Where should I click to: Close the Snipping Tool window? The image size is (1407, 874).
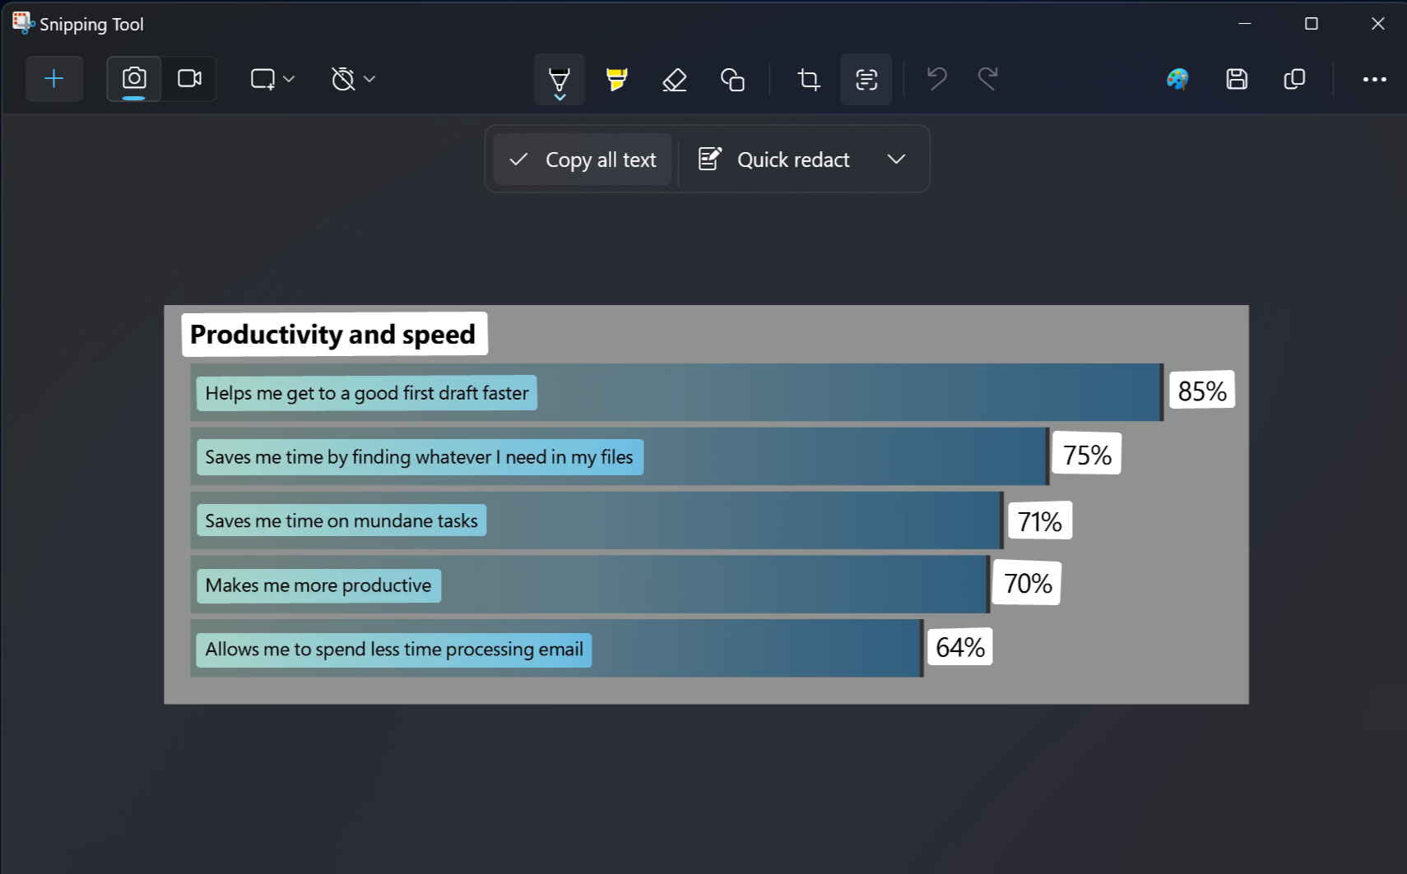[x=1378, y=23]
